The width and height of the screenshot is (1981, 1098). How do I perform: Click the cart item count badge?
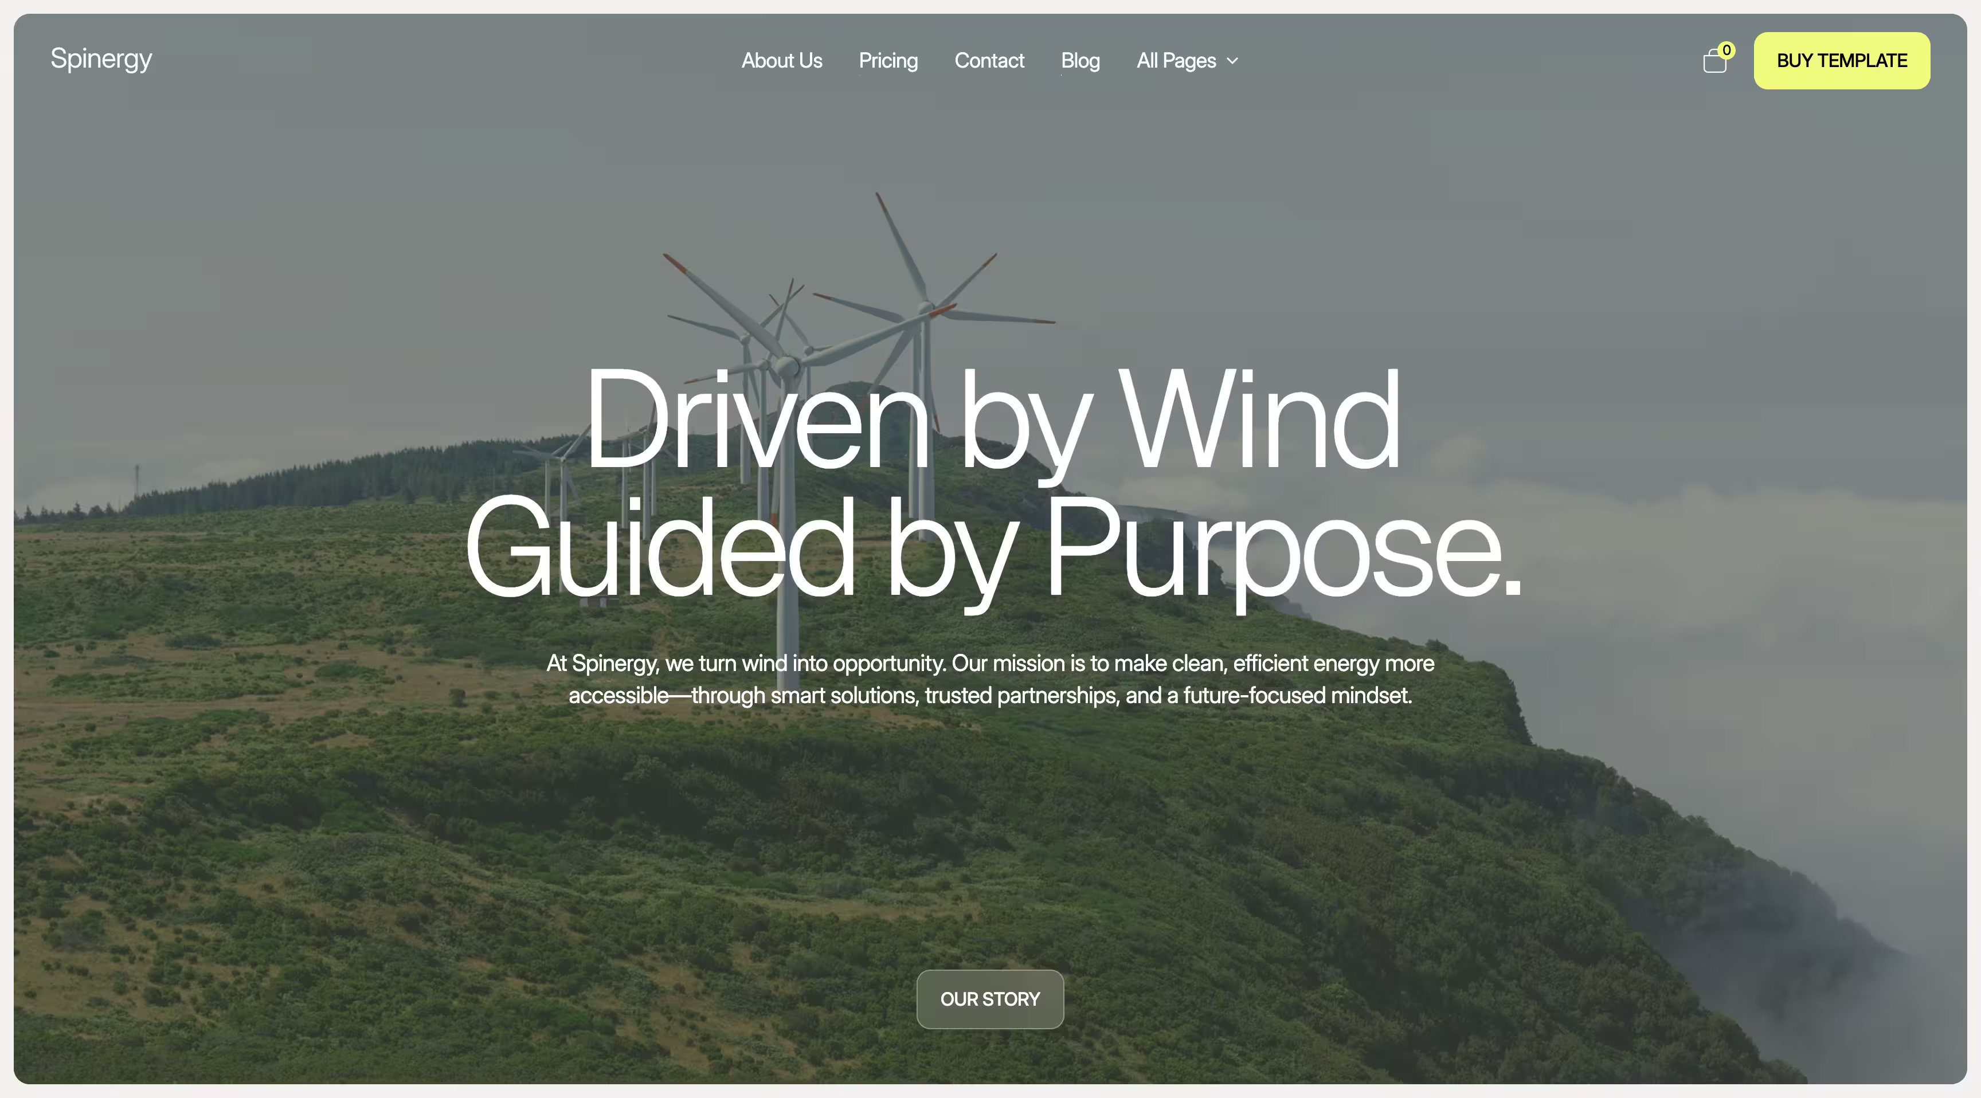[1726, 50]
